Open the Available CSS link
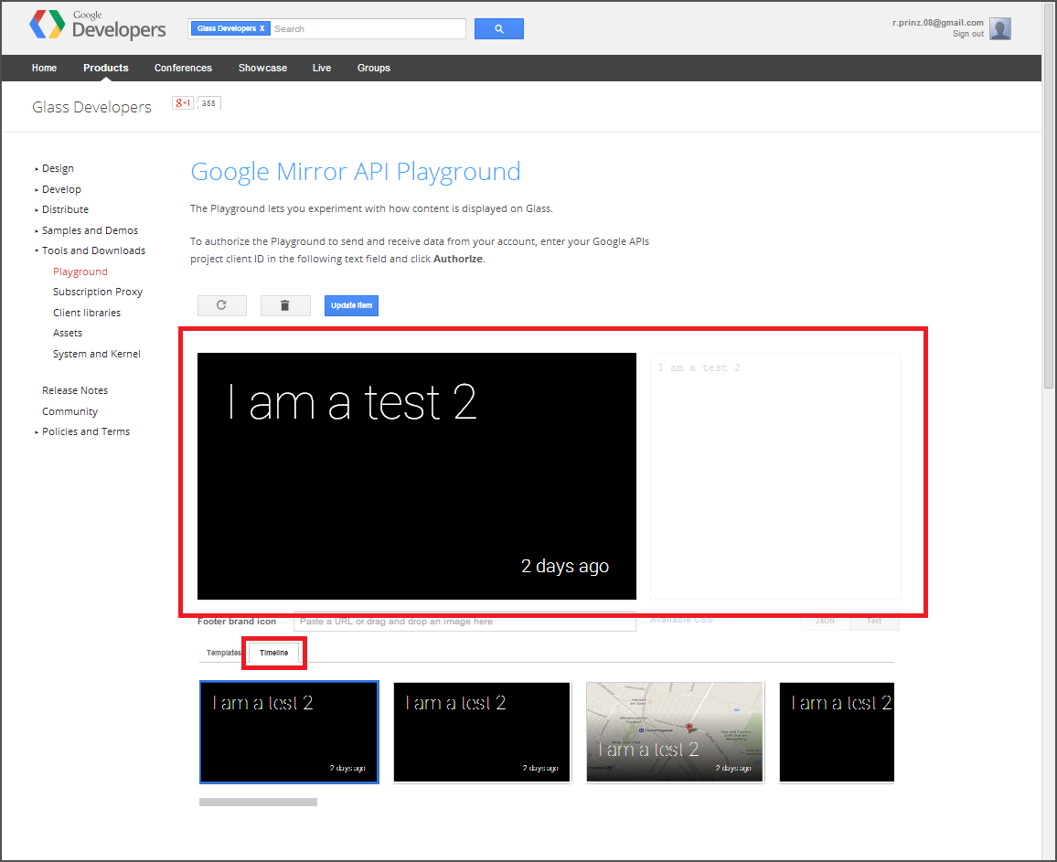Image resolution: width=1057 pixels, height=862 pixels. (681, 620)
